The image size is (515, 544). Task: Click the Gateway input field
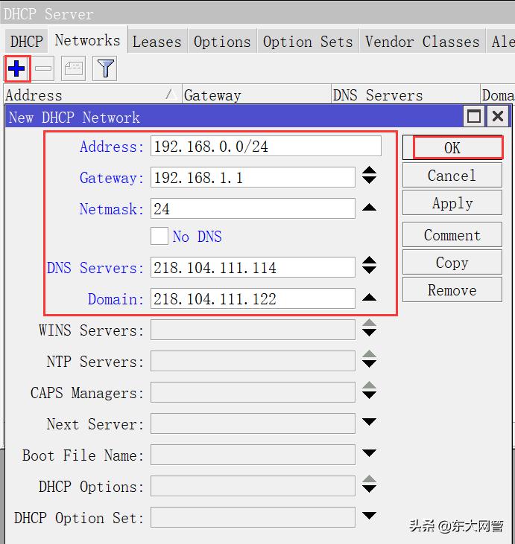(253, 177)
